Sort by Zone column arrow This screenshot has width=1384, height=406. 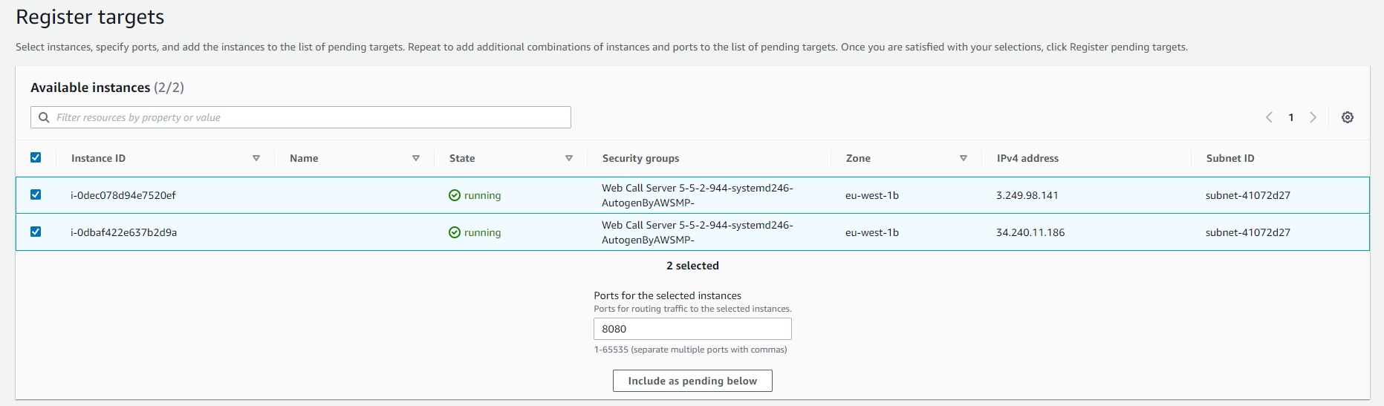(964, 158)
